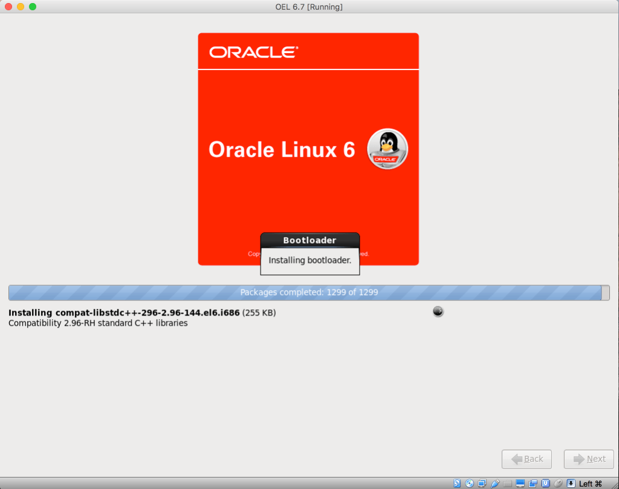Click the ORACLE wordmark logo
The width and height of the screenshot is (619, 489).
[x=254, y=52]
